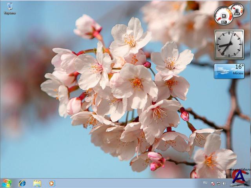
Task: Open the network status tray icon
Action: tap(218, 183)
